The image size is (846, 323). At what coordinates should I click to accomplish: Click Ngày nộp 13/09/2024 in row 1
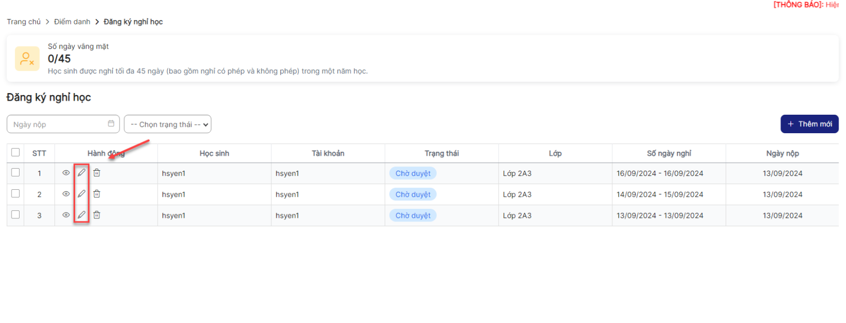(783, 173)
